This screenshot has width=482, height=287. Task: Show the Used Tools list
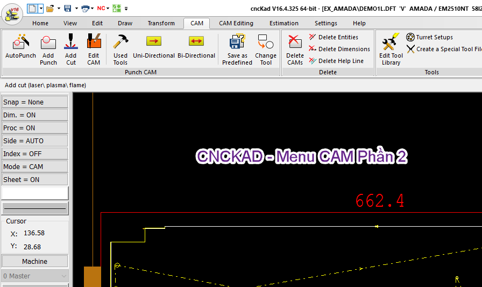pyautogui.click(x=120, y=49)
